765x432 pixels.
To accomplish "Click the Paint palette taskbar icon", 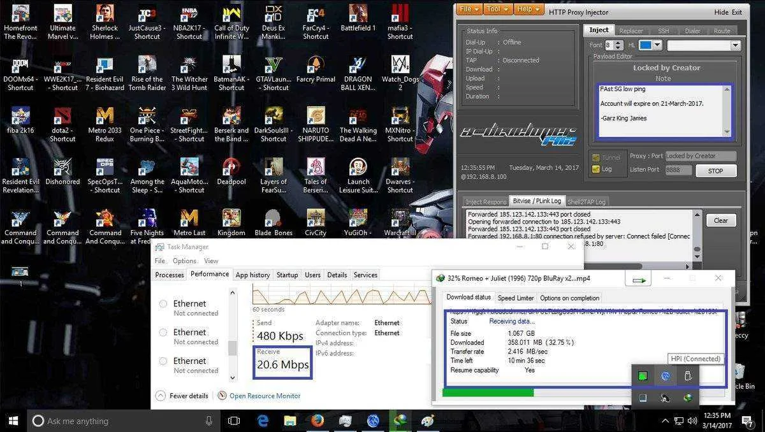I will tap(427, 421).
